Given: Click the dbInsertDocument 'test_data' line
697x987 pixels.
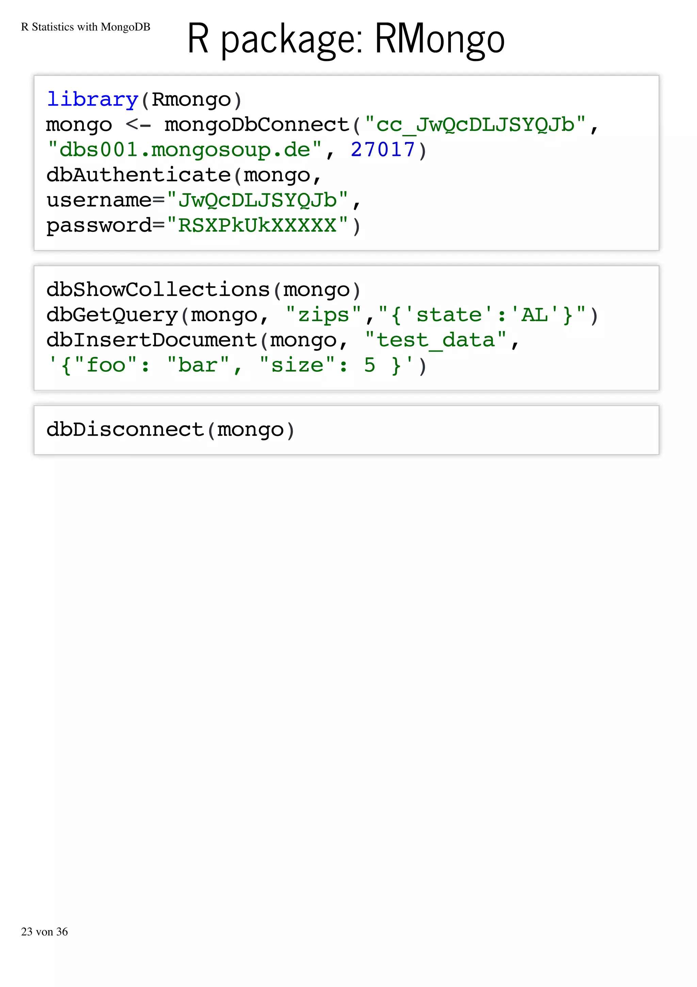Looking at the screenshot, I should (283, 340).
